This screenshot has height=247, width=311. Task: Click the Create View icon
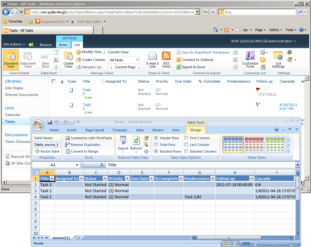click(68, 59)
